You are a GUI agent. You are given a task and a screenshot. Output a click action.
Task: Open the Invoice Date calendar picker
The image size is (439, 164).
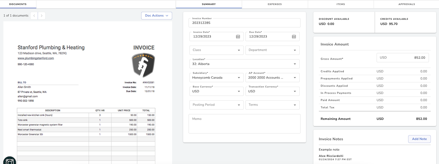(x=238, y=37)
